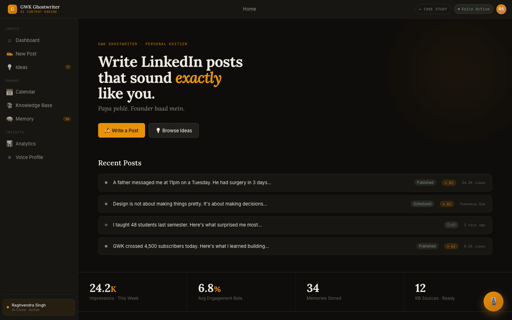Open post about father messaging at 11pm
Image resolution: width=512 pixels, height=320 pixels.
pyautogui.click(x=295, y=183)
